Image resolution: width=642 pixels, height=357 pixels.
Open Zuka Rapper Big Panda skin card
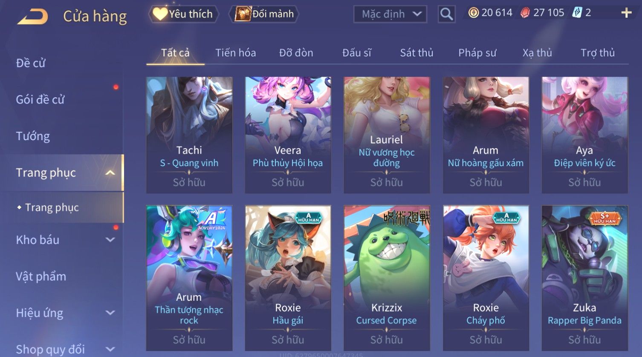point(584,278)
